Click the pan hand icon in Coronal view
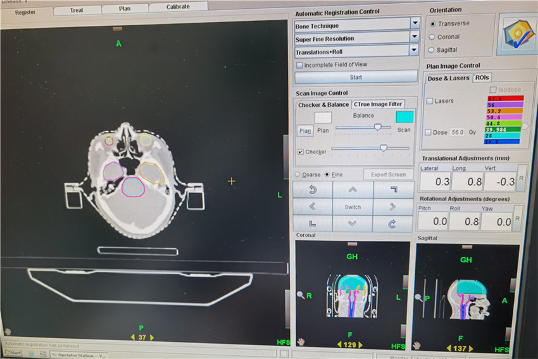 click(301, 341)
